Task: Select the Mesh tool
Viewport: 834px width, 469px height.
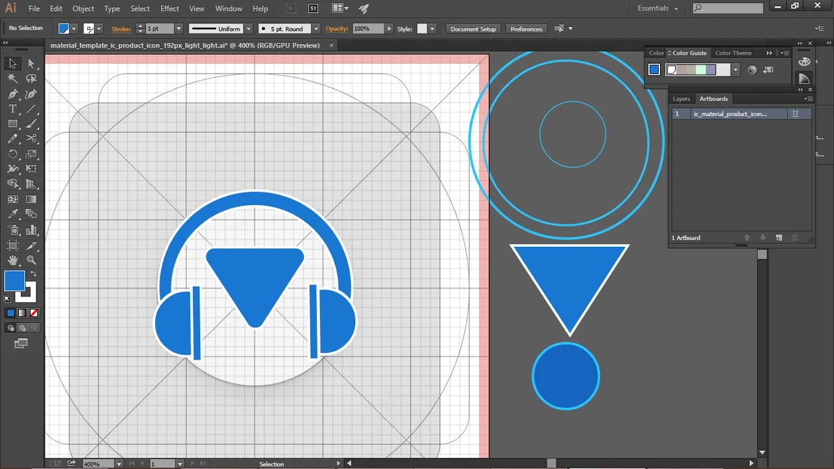Action: point(12,199)
